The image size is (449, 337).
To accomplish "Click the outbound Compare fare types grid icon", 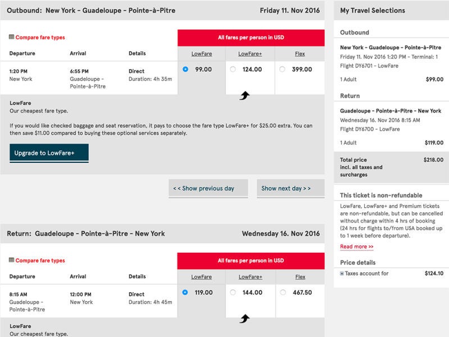I will pos(11,37).
